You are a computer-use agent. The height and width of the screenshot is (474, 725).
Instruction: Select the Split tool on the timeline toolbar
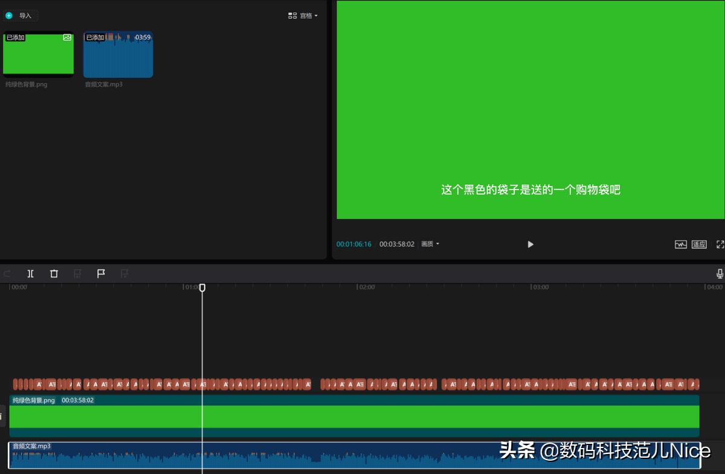click(30, 274)
